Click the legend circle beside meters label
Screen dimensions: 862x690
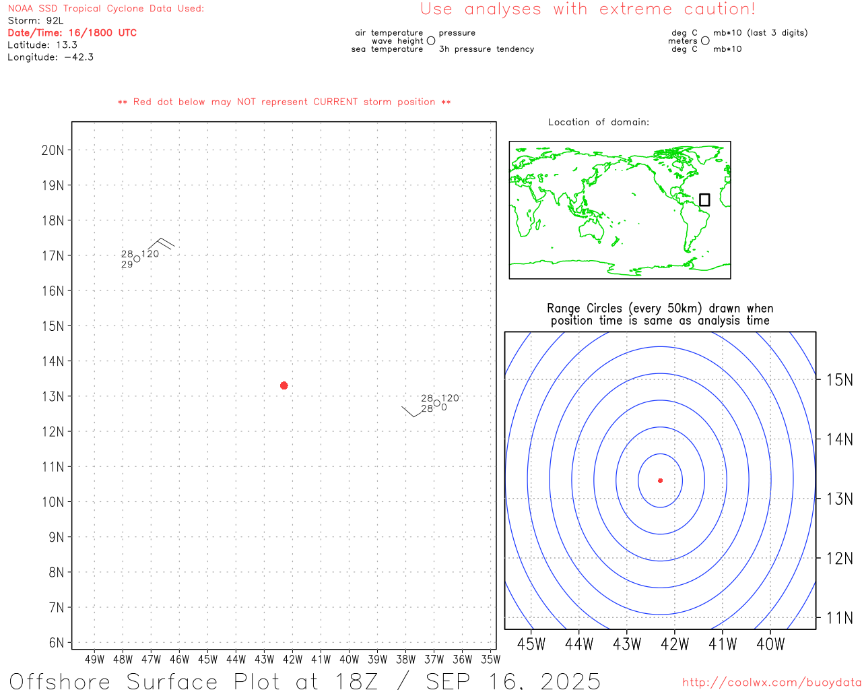pyautogui.click(x=705, y=40)
